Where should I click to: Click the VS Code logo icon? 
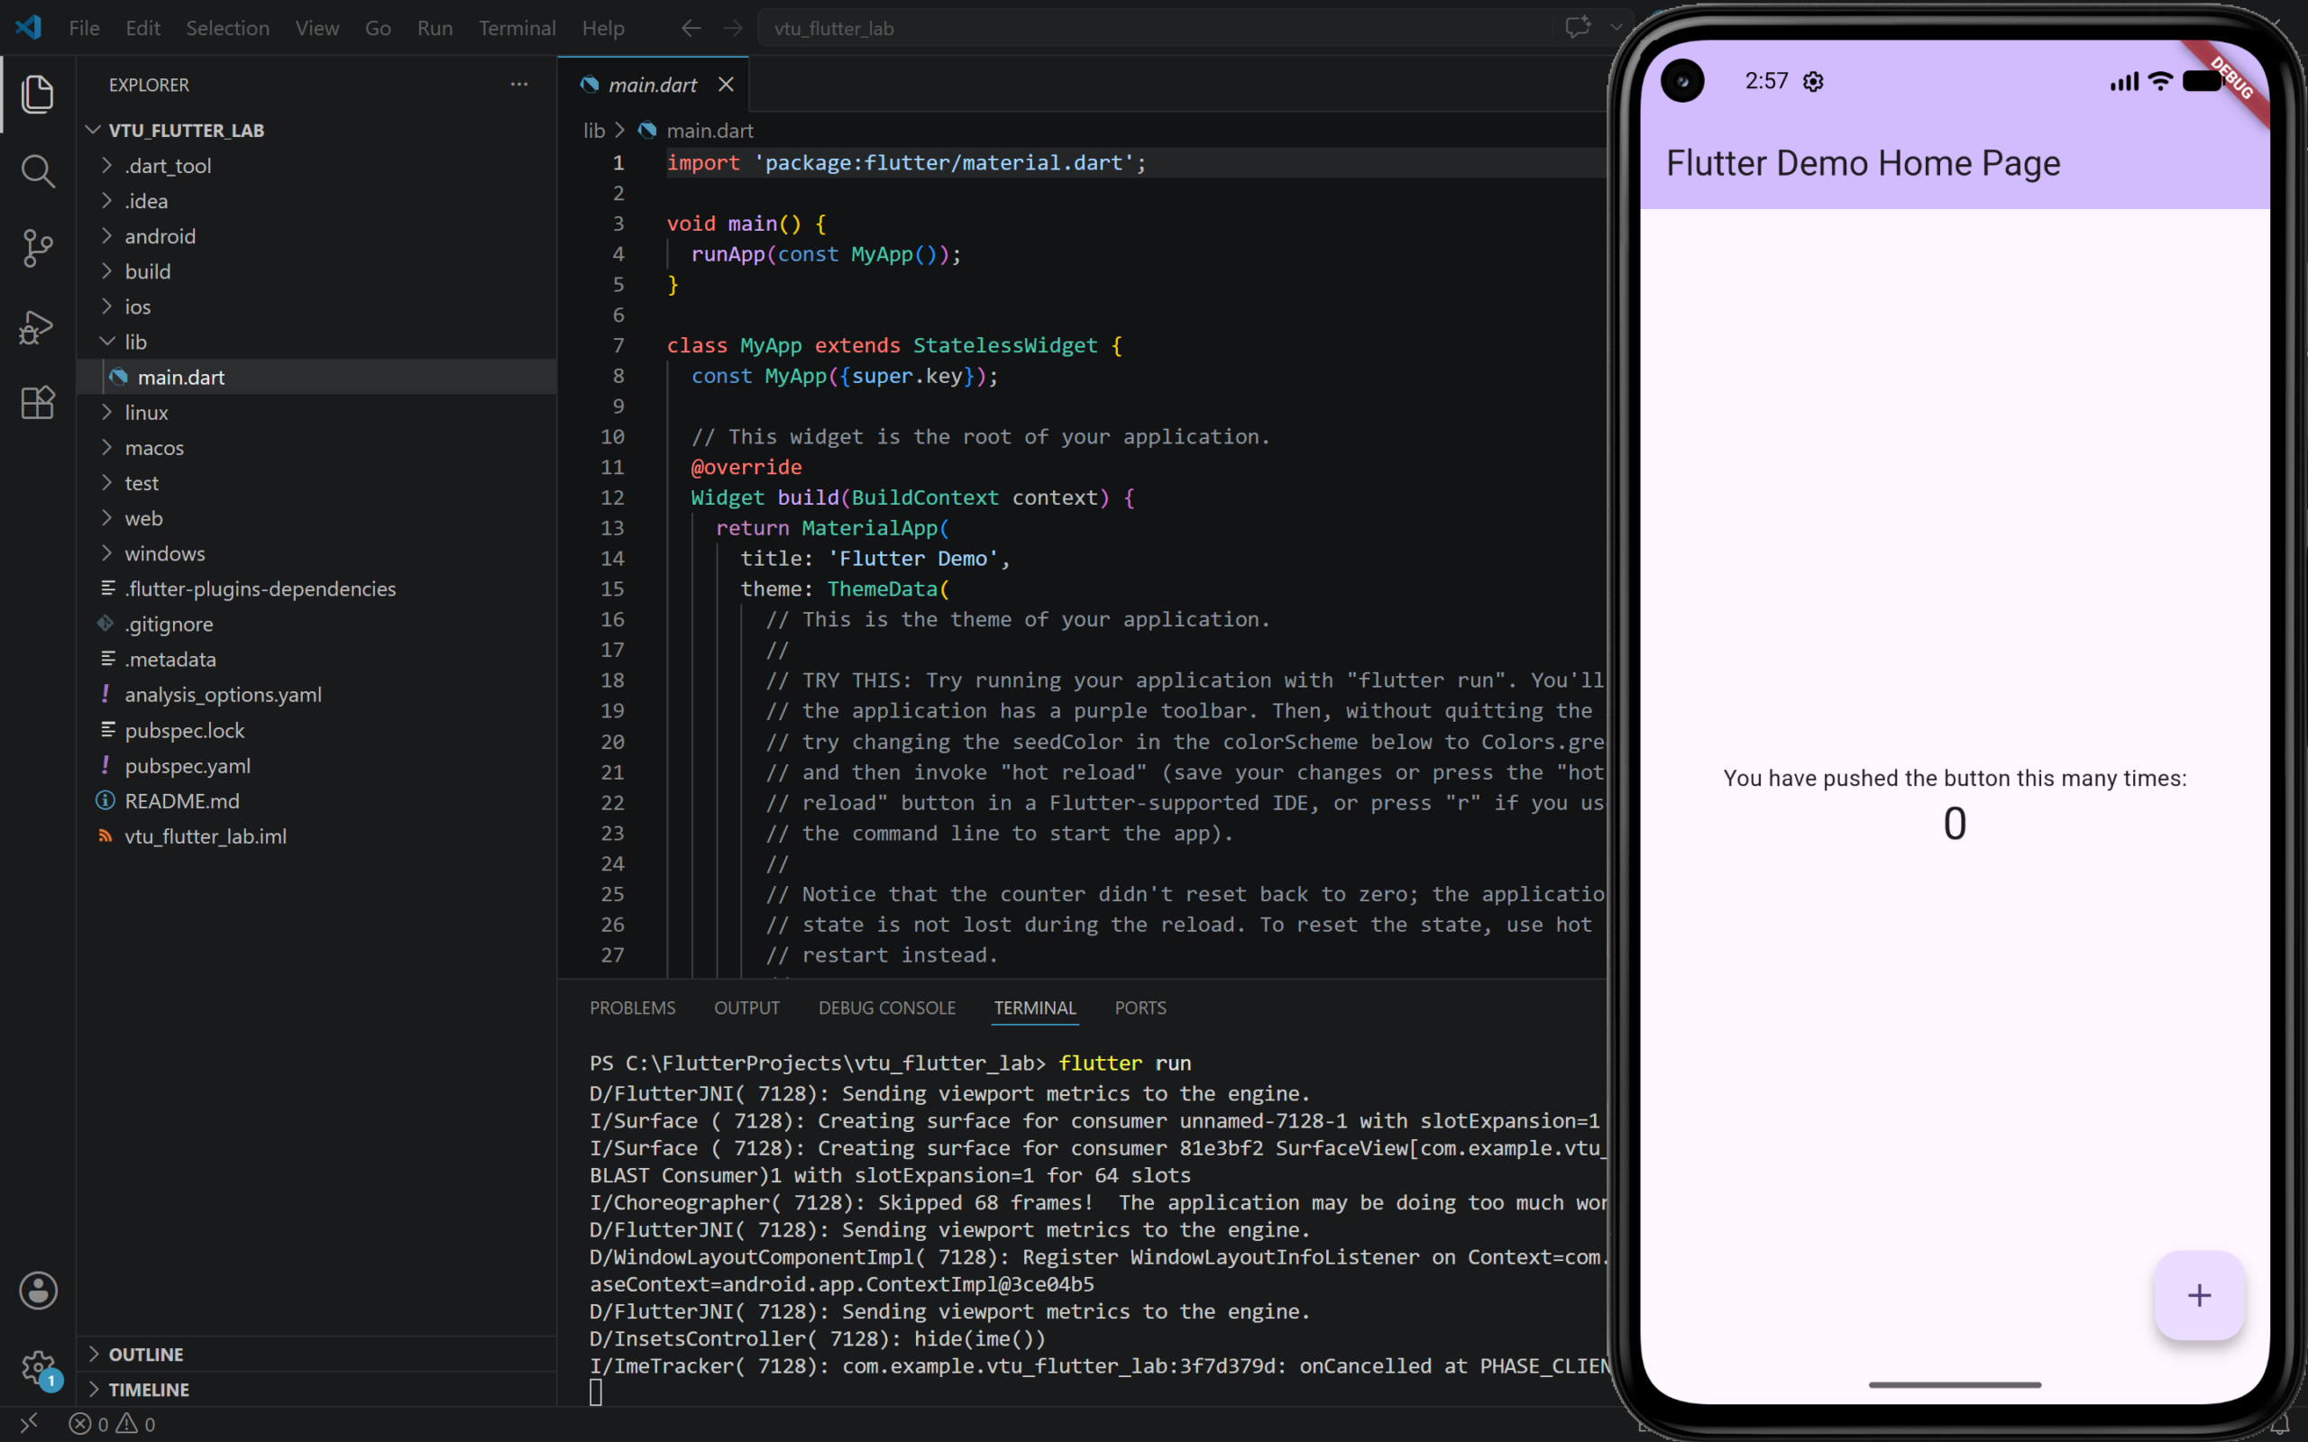(x=29, y=28)
